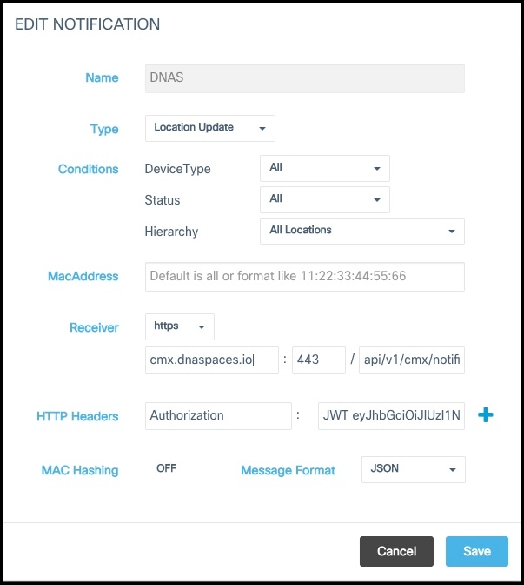
Task: Save the notification
Action: tap(477, 551)
